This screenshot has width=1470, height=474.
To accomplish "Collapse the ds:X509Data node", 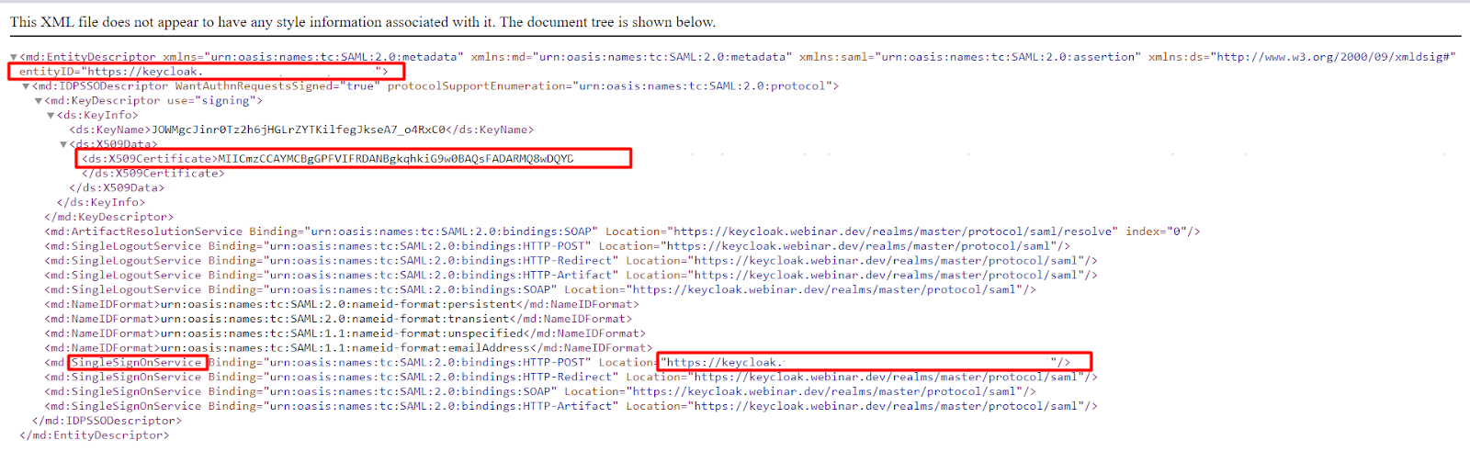I will 63,144.
